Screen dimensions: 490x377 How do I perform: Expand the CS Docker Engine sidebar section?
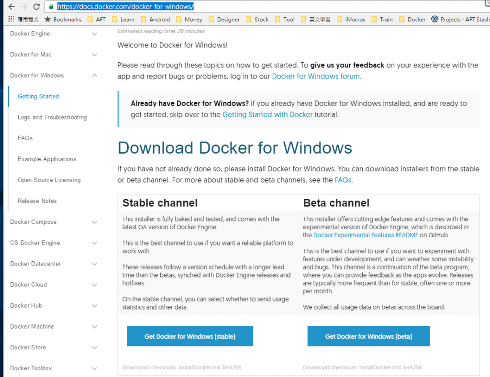pyautogui.click(x=94, y=243)
